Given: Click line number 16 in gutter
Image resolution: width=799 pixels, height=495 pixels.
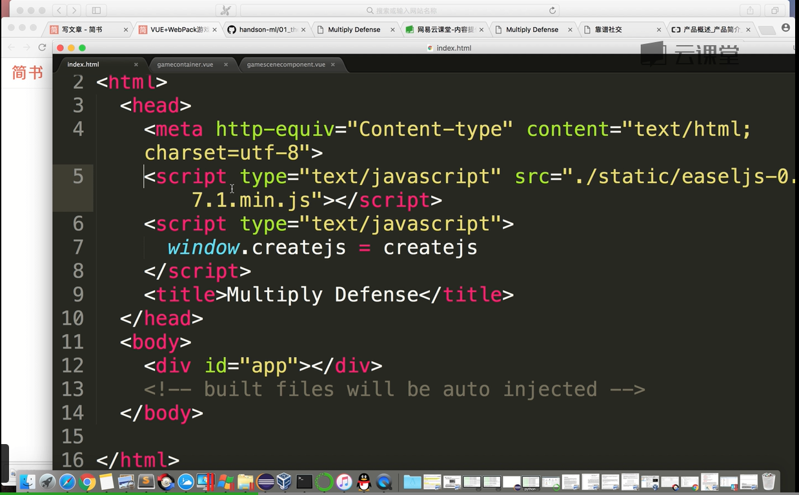Looking at the screenshot, I should pos(73,460).
